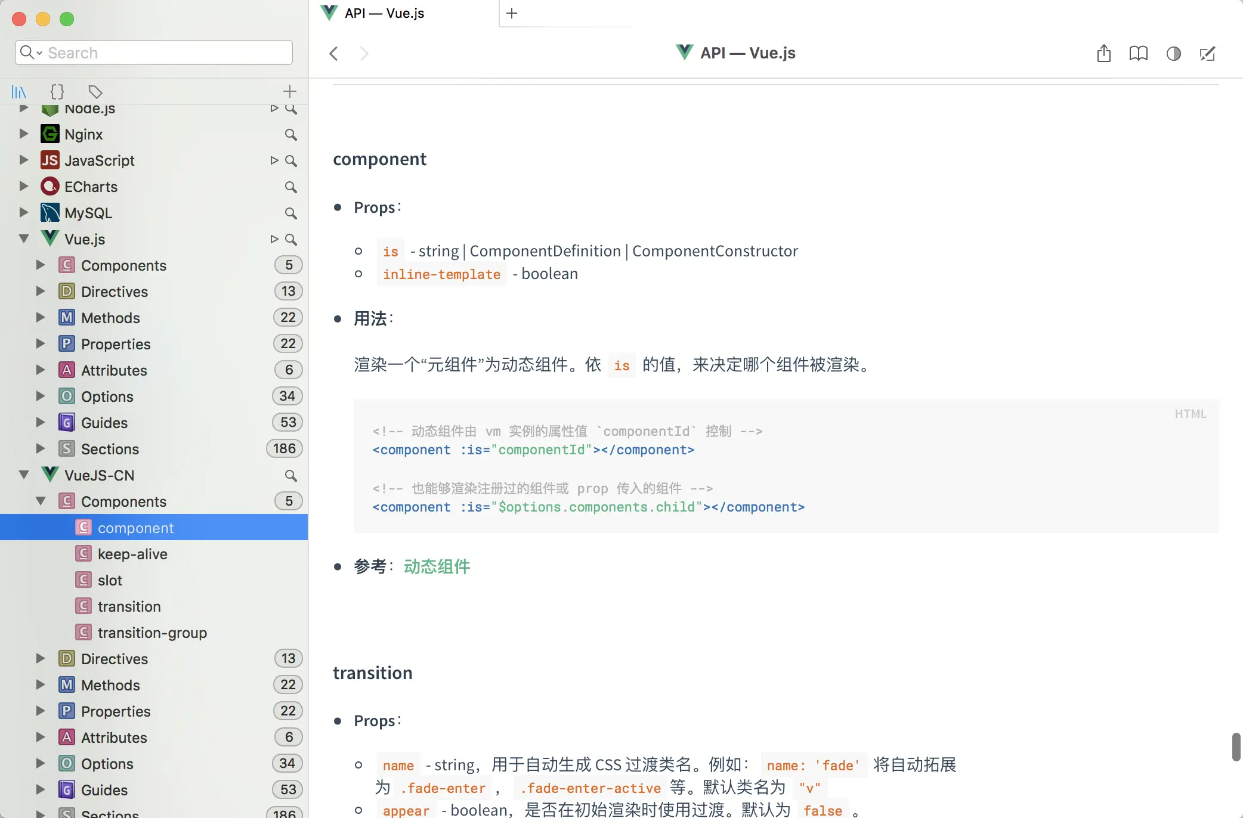The width and height of the screenshot is (1243, 818).
Task: Click the search magnifier beside Nginx
Action: (290, 135)
